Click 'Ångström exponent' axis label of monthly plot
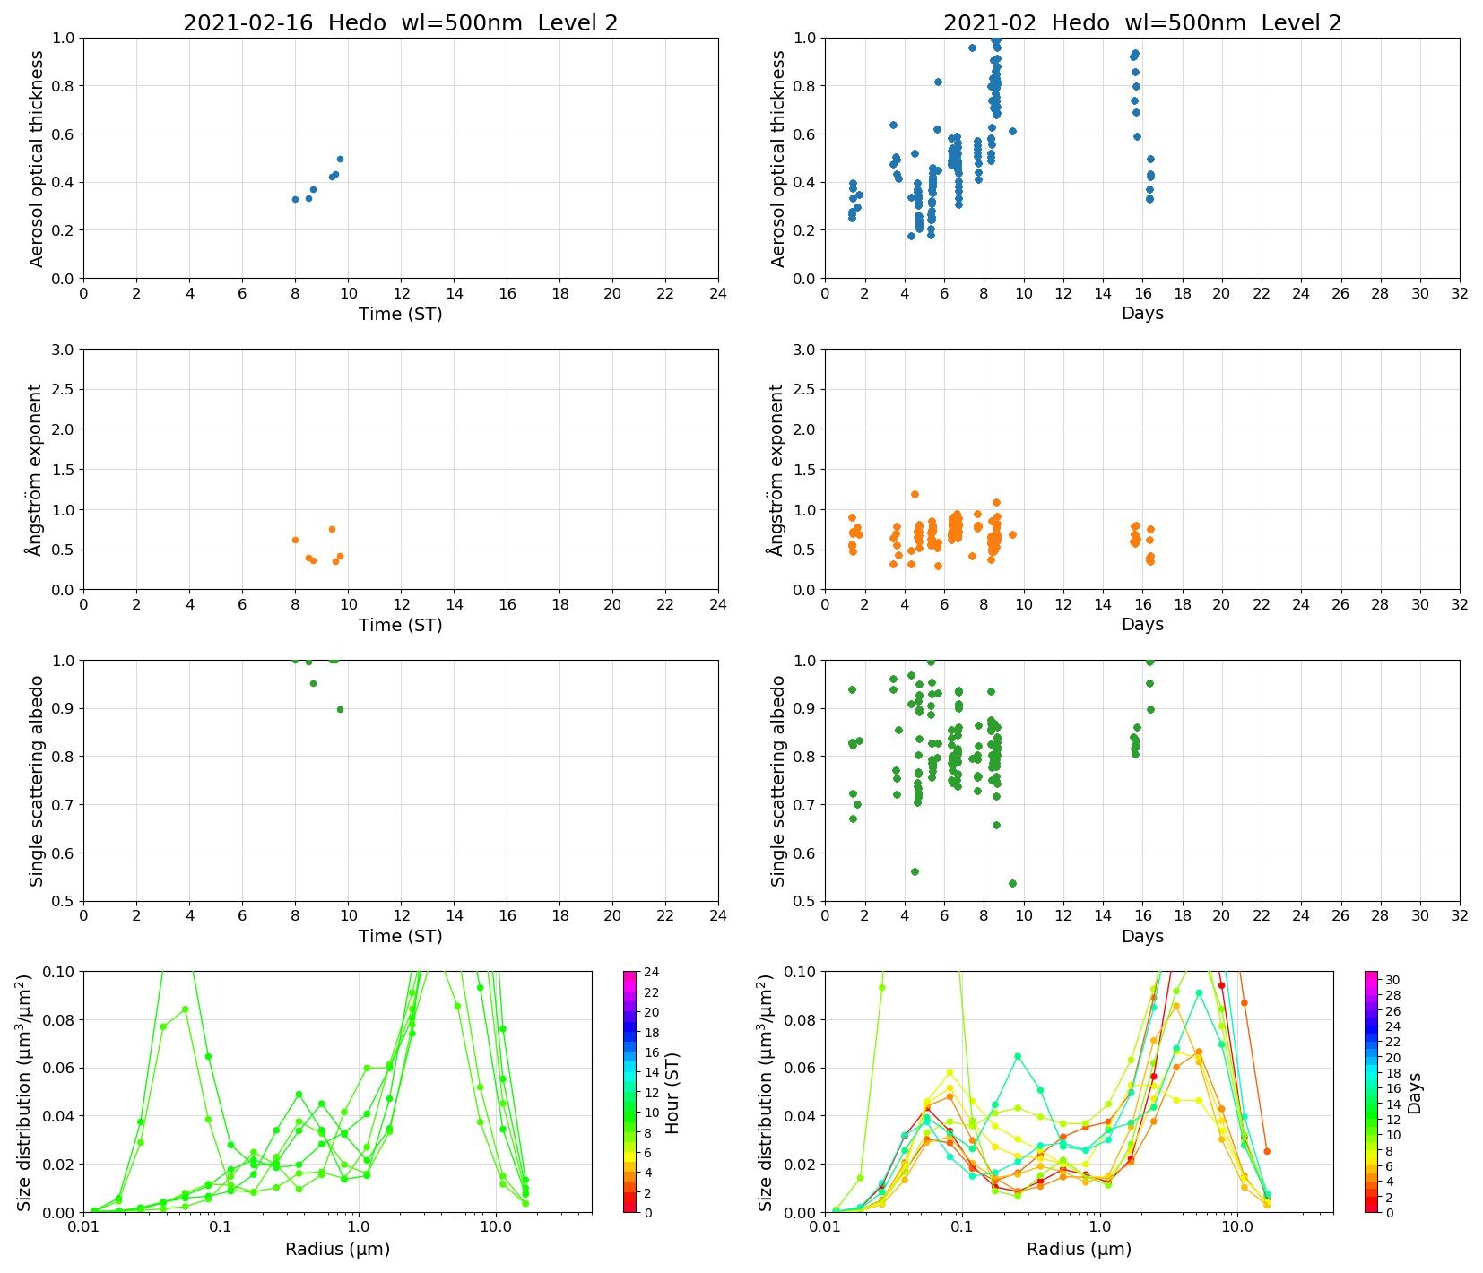 [x=776, y=470]
